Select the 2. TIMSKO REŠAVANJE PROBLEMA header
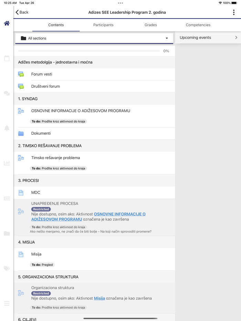This screenshot has width=241, height=321. [x=94, y=146]
